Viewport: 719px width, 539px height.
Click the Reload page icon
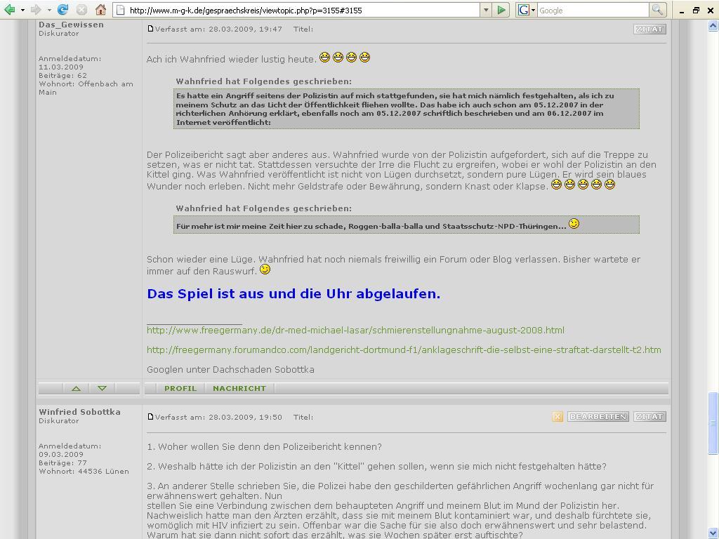[x=62, y=10]
